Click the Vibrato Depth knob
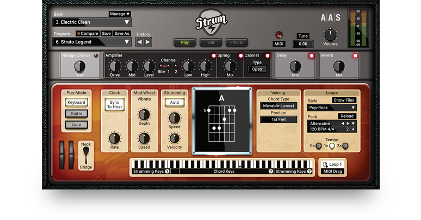421x220 pixels. (x=144, y=115)
